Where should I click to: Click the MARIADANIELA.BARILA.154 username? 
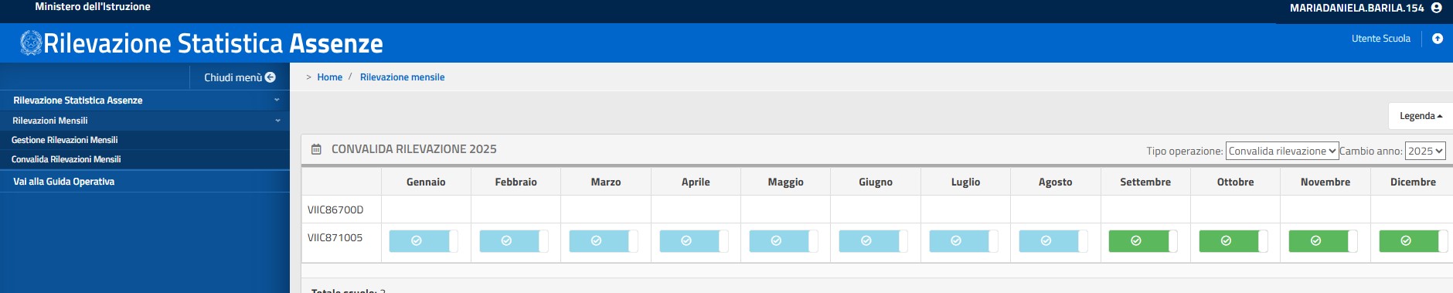pos(1356,8)
